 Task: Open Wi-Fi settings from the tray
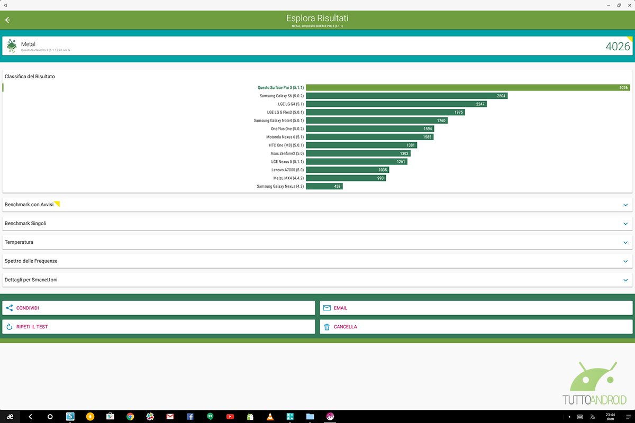pos(592,417)
